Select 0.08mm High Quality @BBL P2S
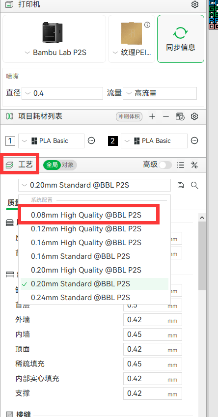The image size is (218, 417). click(x=94, y=215)
